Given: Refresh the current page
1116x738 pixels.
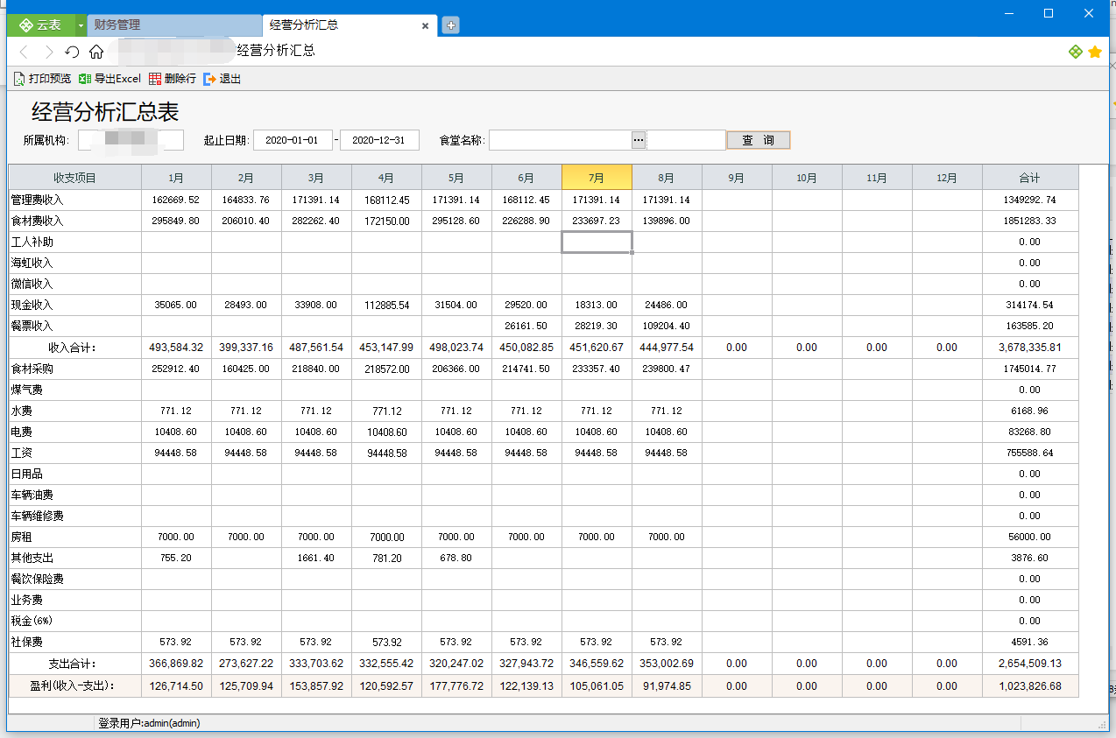Looking at the screenshot, I should coord(73,52).
